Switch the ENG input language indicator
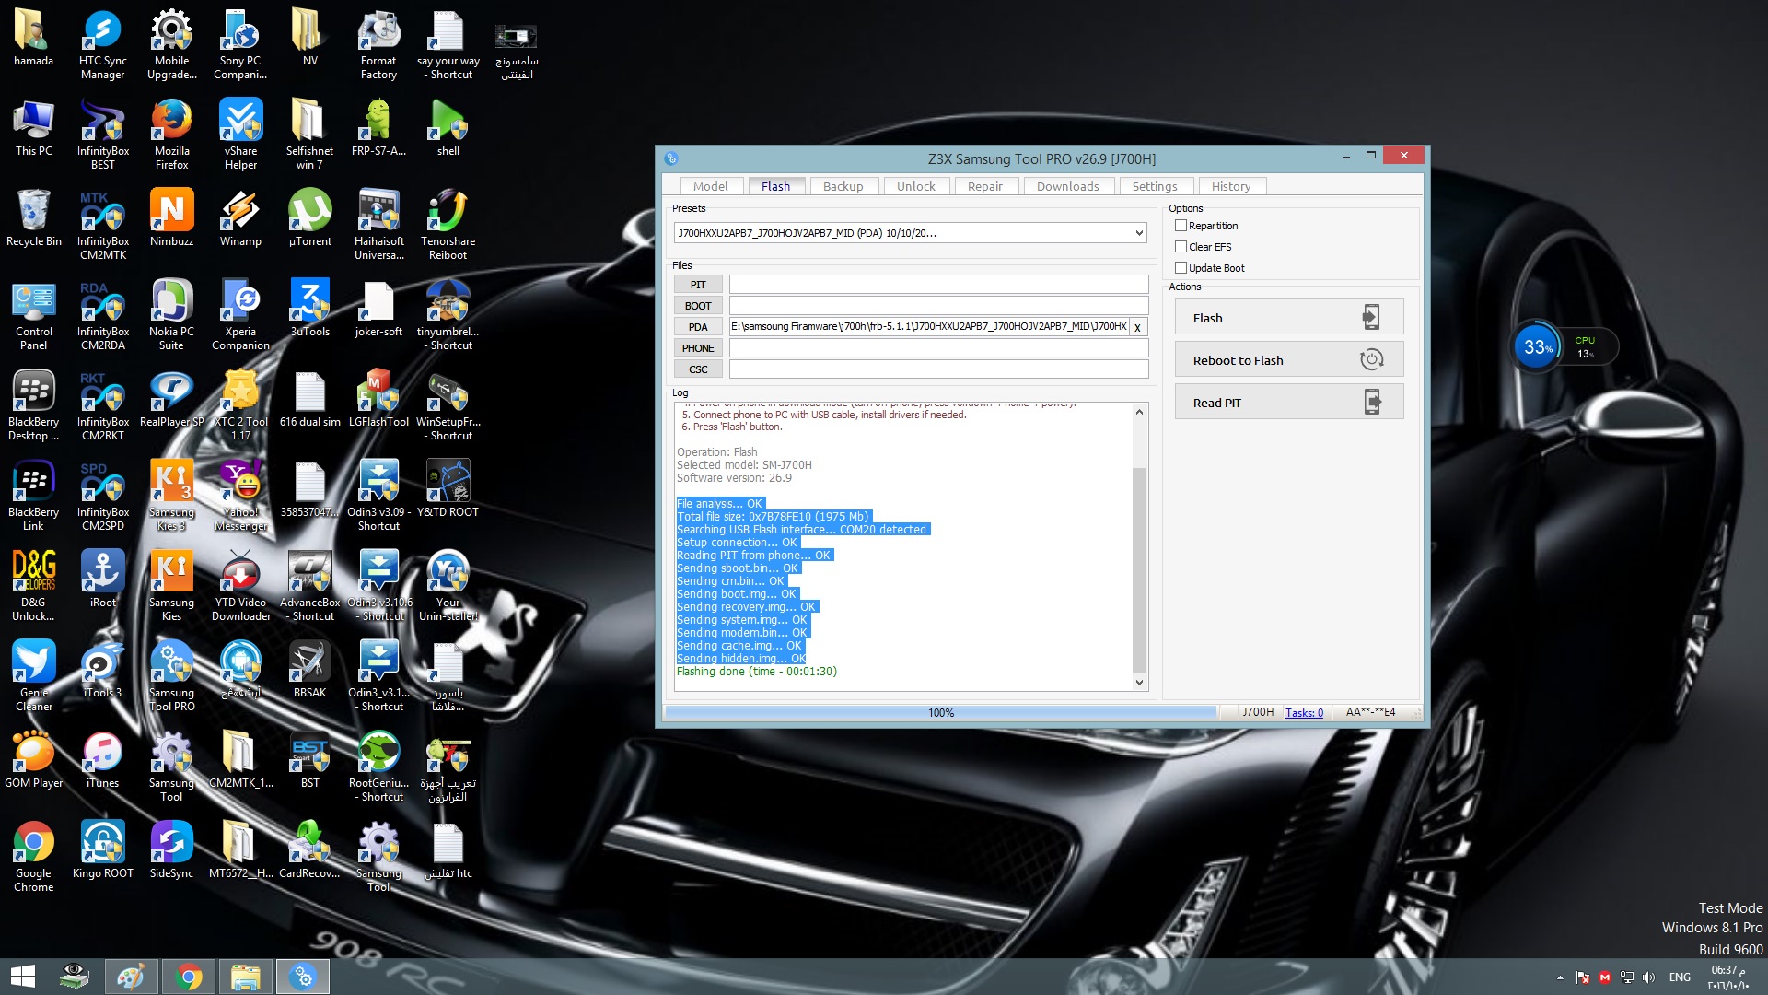The width and height of the screenshot is (1768, 995). click(1680, 977)
